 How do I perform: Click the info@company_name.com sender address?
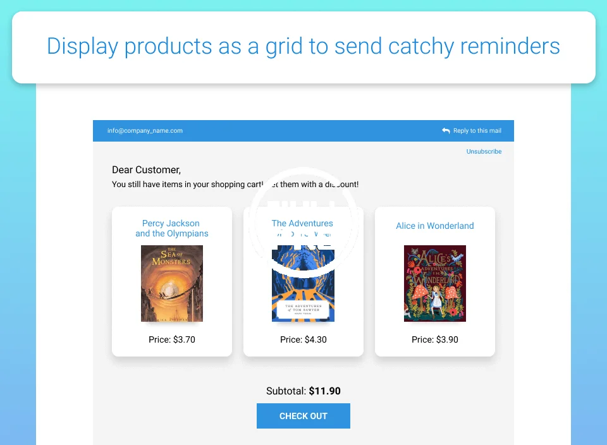click(x=145, y=131)
